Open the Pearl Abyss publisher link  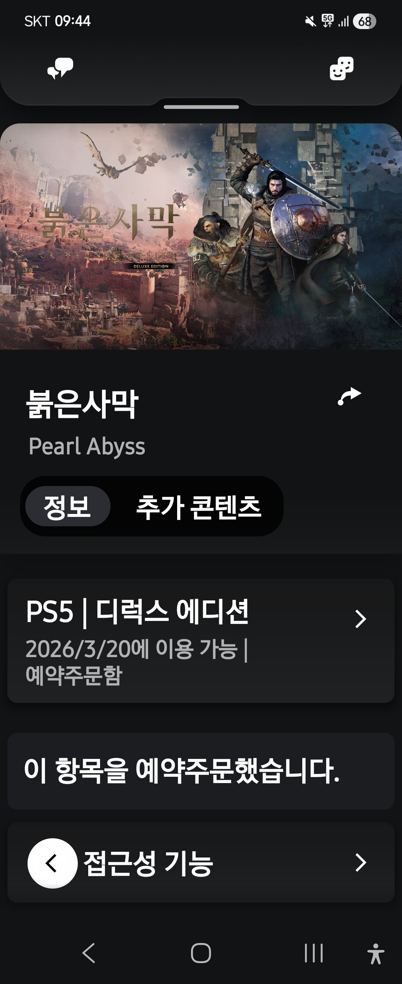(87, 446)
